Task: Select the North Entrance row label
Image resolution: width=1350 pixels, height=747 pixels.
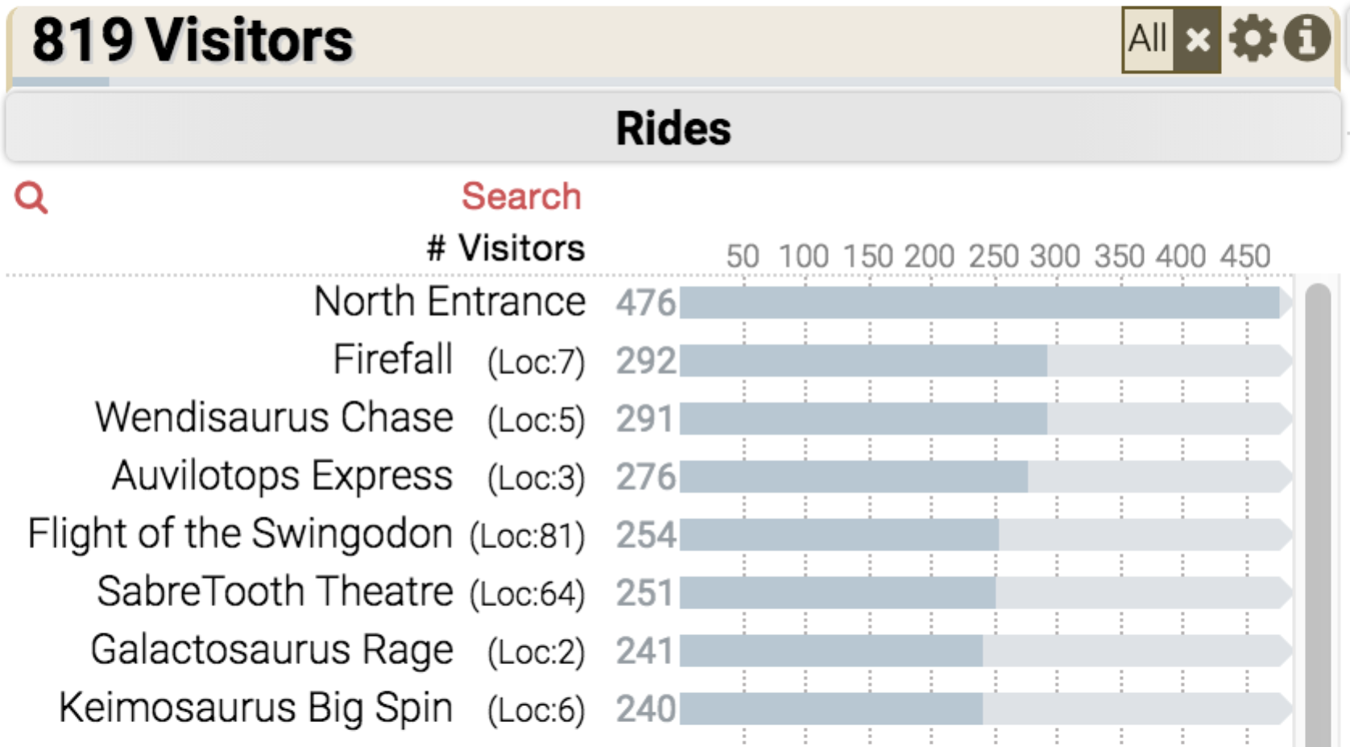Action: [x=449, y=302]
